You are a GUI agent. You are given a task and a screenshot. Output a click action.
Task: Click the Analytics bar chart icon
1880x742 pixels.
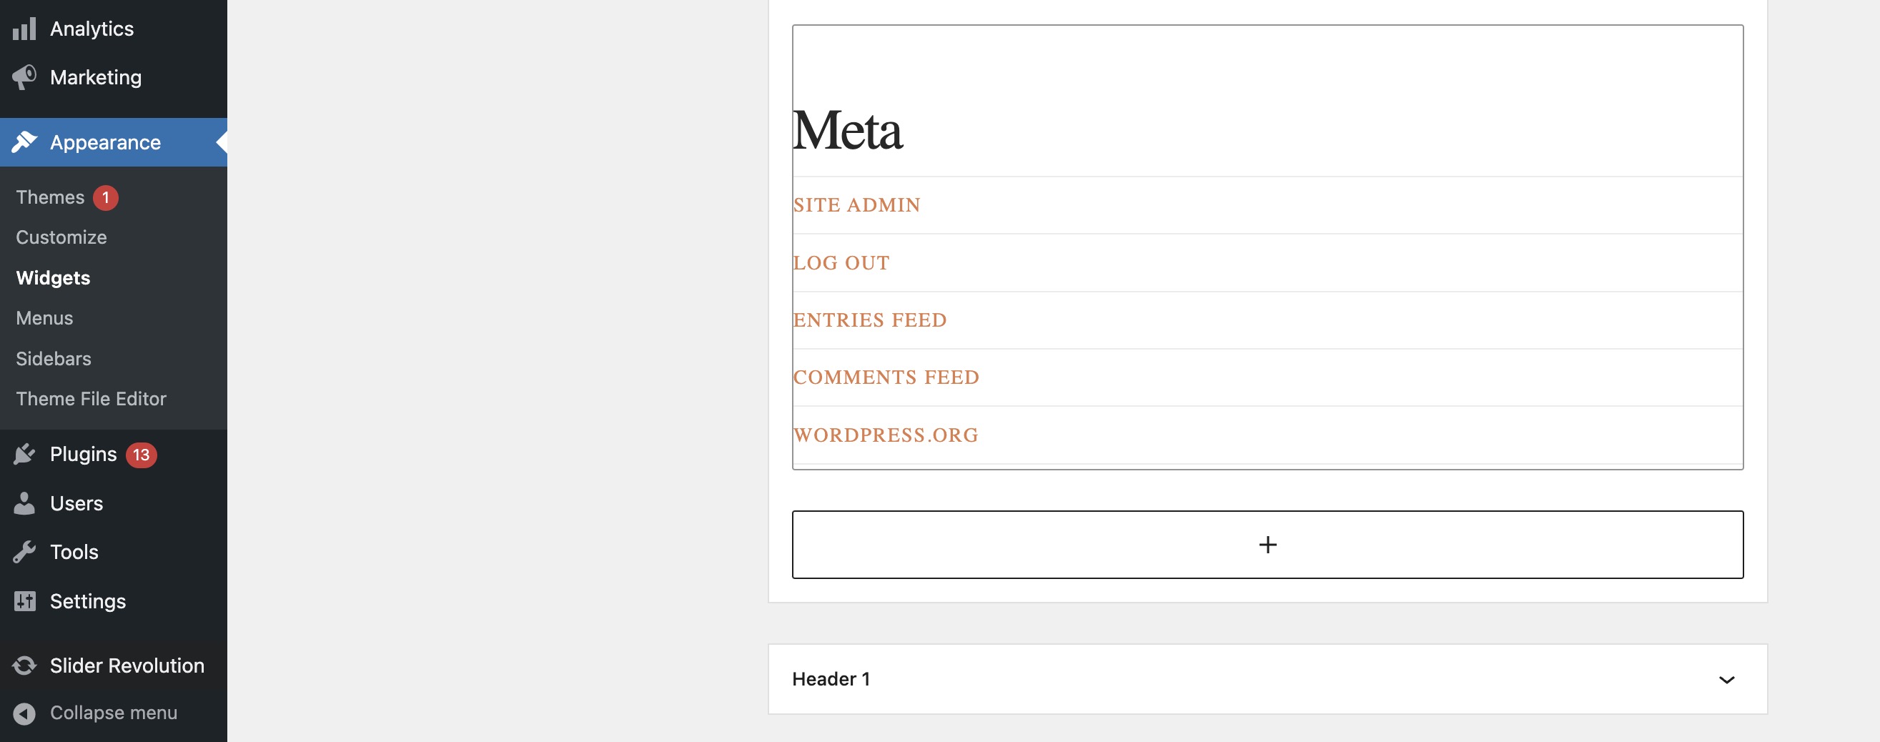click(x=24, y=29)
